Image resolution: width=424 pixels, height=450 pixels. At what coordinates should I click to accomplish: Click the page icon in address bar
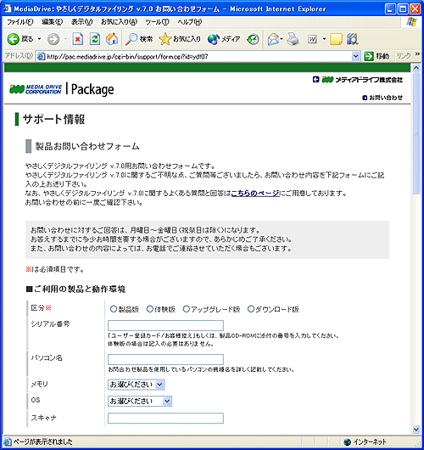41,56
